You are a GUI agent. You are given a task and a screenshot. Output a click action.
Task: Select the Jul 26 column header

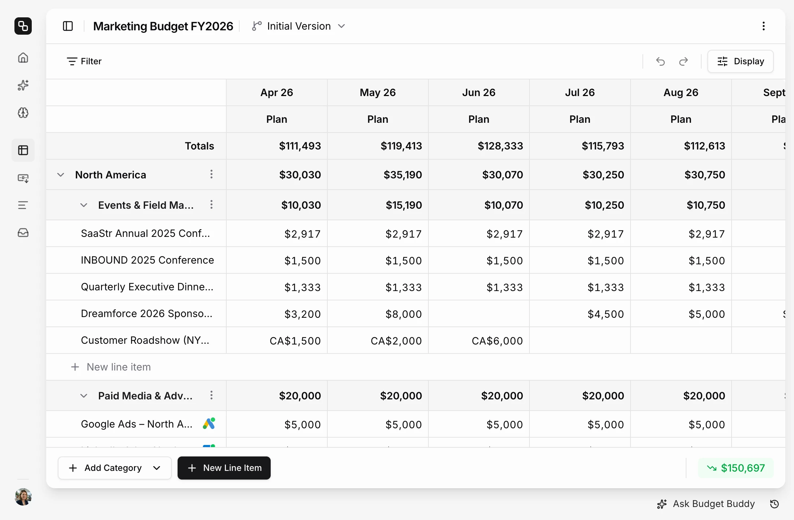[x=580, y=92]
